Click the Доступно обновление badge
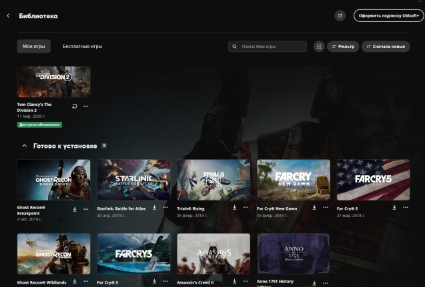Viewport: 425px width, 287px height. pyautogui.click(x=39, y=125)
